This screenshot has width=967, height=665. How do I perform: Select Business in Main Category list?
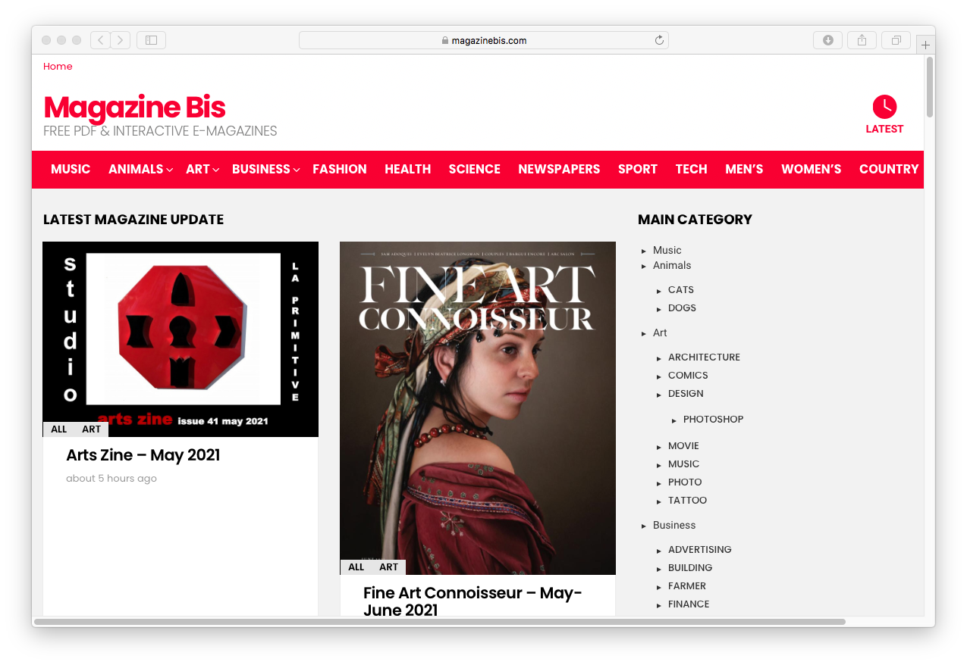coord(674,525)
